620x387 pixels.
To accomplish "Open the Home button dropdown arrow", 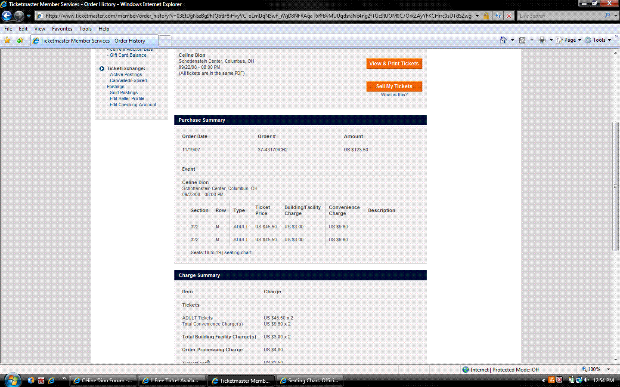I will (x=512, y=40).
